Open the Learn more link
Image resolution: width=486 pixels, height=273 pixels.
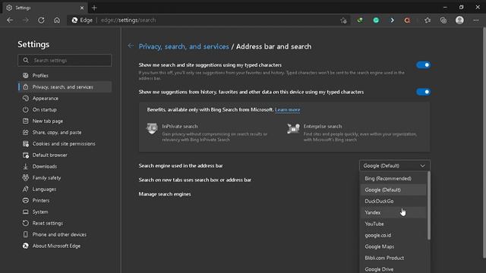[287, 109]
